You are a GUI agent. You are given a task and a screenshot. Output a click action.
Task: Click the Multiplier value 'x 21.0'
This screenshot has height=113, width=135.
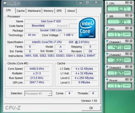(37, 73)
